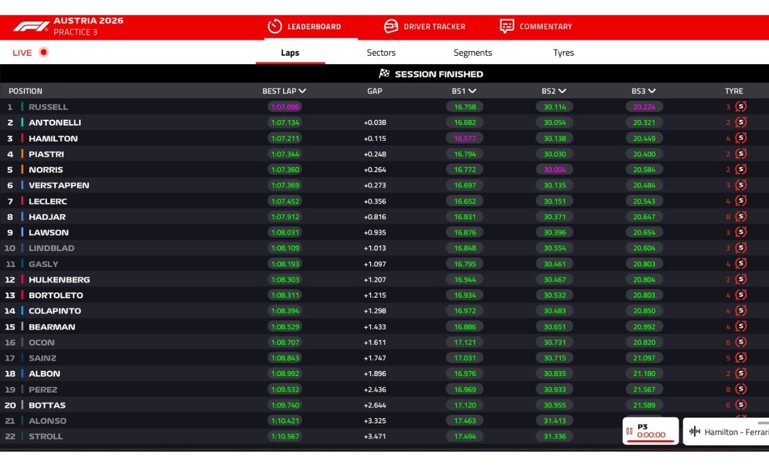Pause the P3 session timer

click(x=629, y=431)
